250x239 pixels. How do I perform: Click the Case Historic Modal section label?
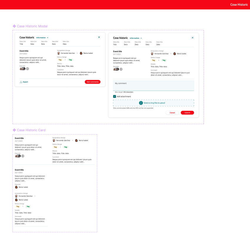32,26
